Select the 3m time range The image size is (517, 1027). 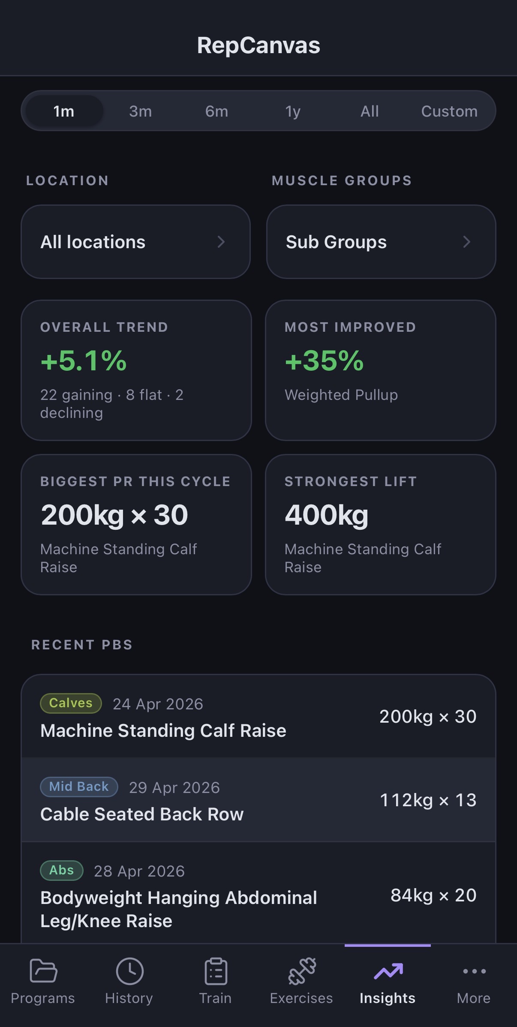(x=140, y=111)
